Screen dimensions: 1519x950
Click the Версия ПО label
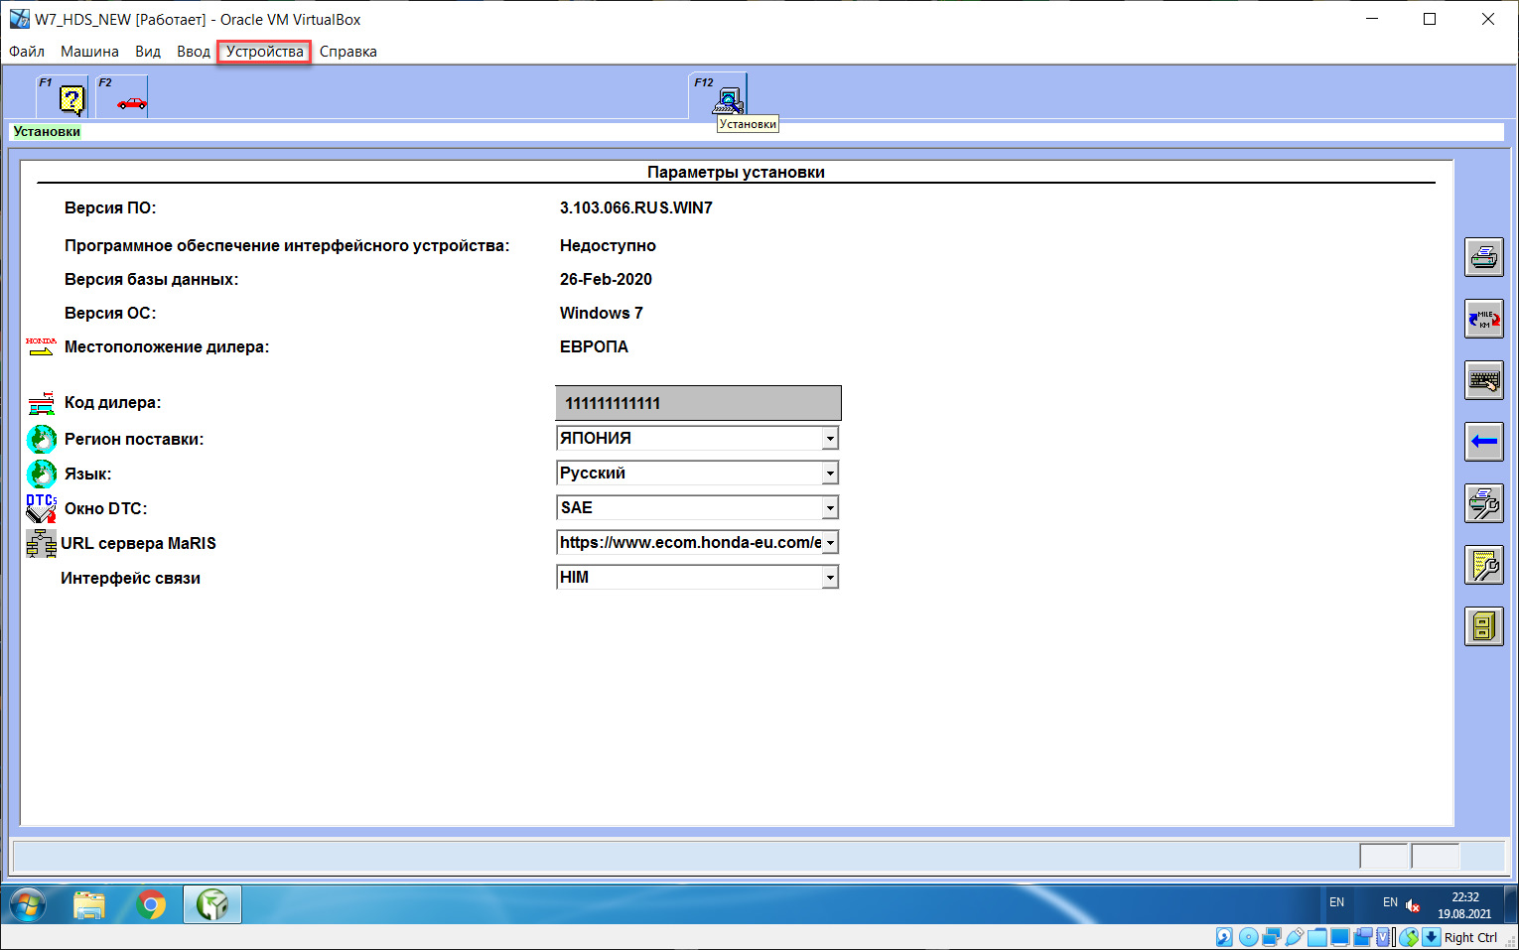pos(110,207)
